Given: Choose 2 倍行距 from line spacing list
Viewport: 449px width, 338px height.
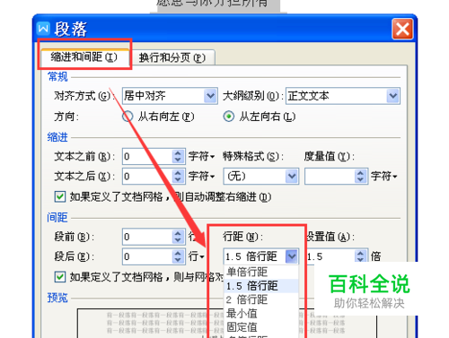Looking at the screenshot, I should click(261, 299).
